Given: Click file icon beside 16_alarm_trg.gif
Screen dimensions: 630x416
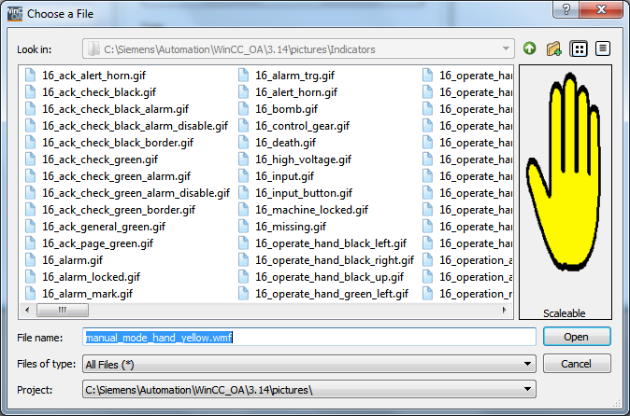Looking at the screenshot, I should pyautogui.click(x=243, y=75).
